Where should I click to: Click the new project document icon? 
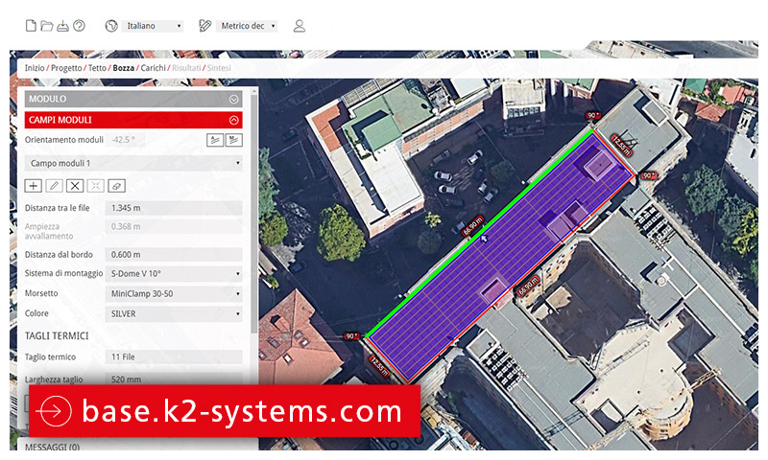[31, 26]
